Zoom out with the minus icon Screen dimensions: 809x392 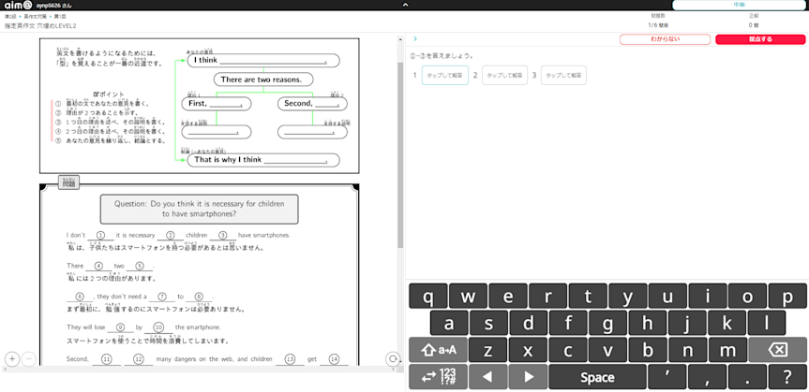pyautogui.click(x=29, y=358)
